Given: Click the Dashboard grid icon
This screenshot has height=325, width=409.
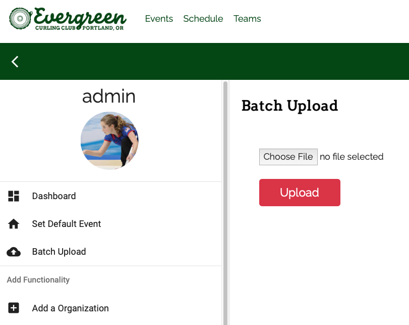Looking at the screenshot, I should 14,196.
